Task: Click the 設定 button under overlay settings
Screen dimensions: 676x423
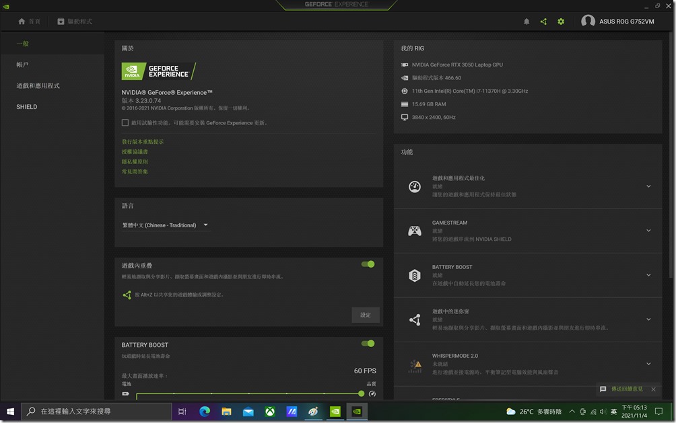Action: point(365,315)
